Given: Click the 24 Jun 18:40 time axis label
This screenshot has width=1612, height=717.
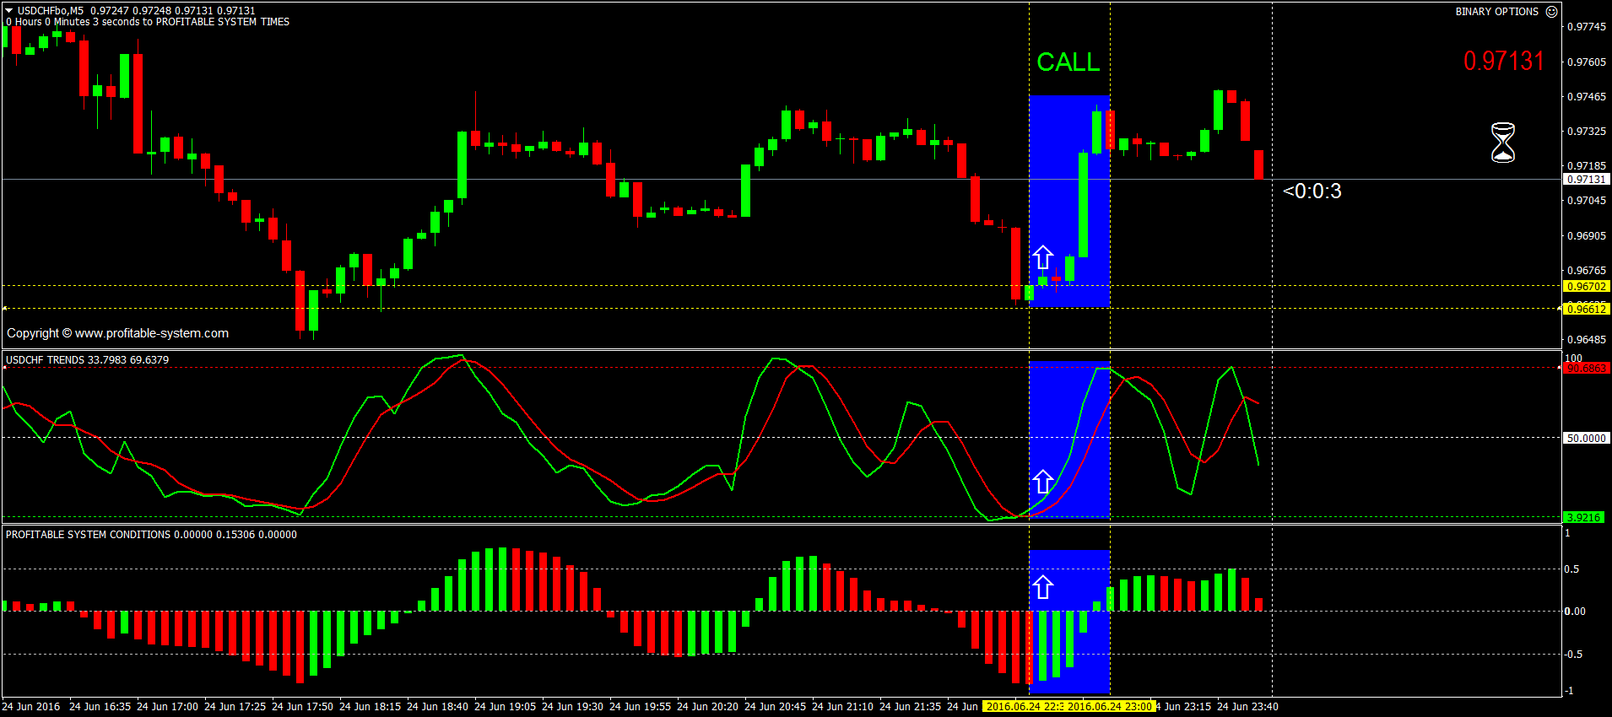Looking at the screenshot, I should click(437, 707).
